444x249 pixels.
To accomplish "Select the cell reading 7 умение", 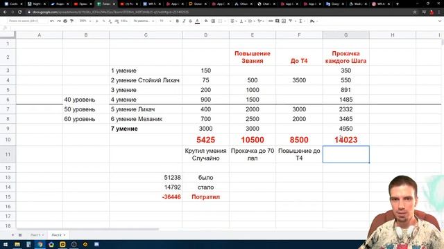I will coord(146,129).
